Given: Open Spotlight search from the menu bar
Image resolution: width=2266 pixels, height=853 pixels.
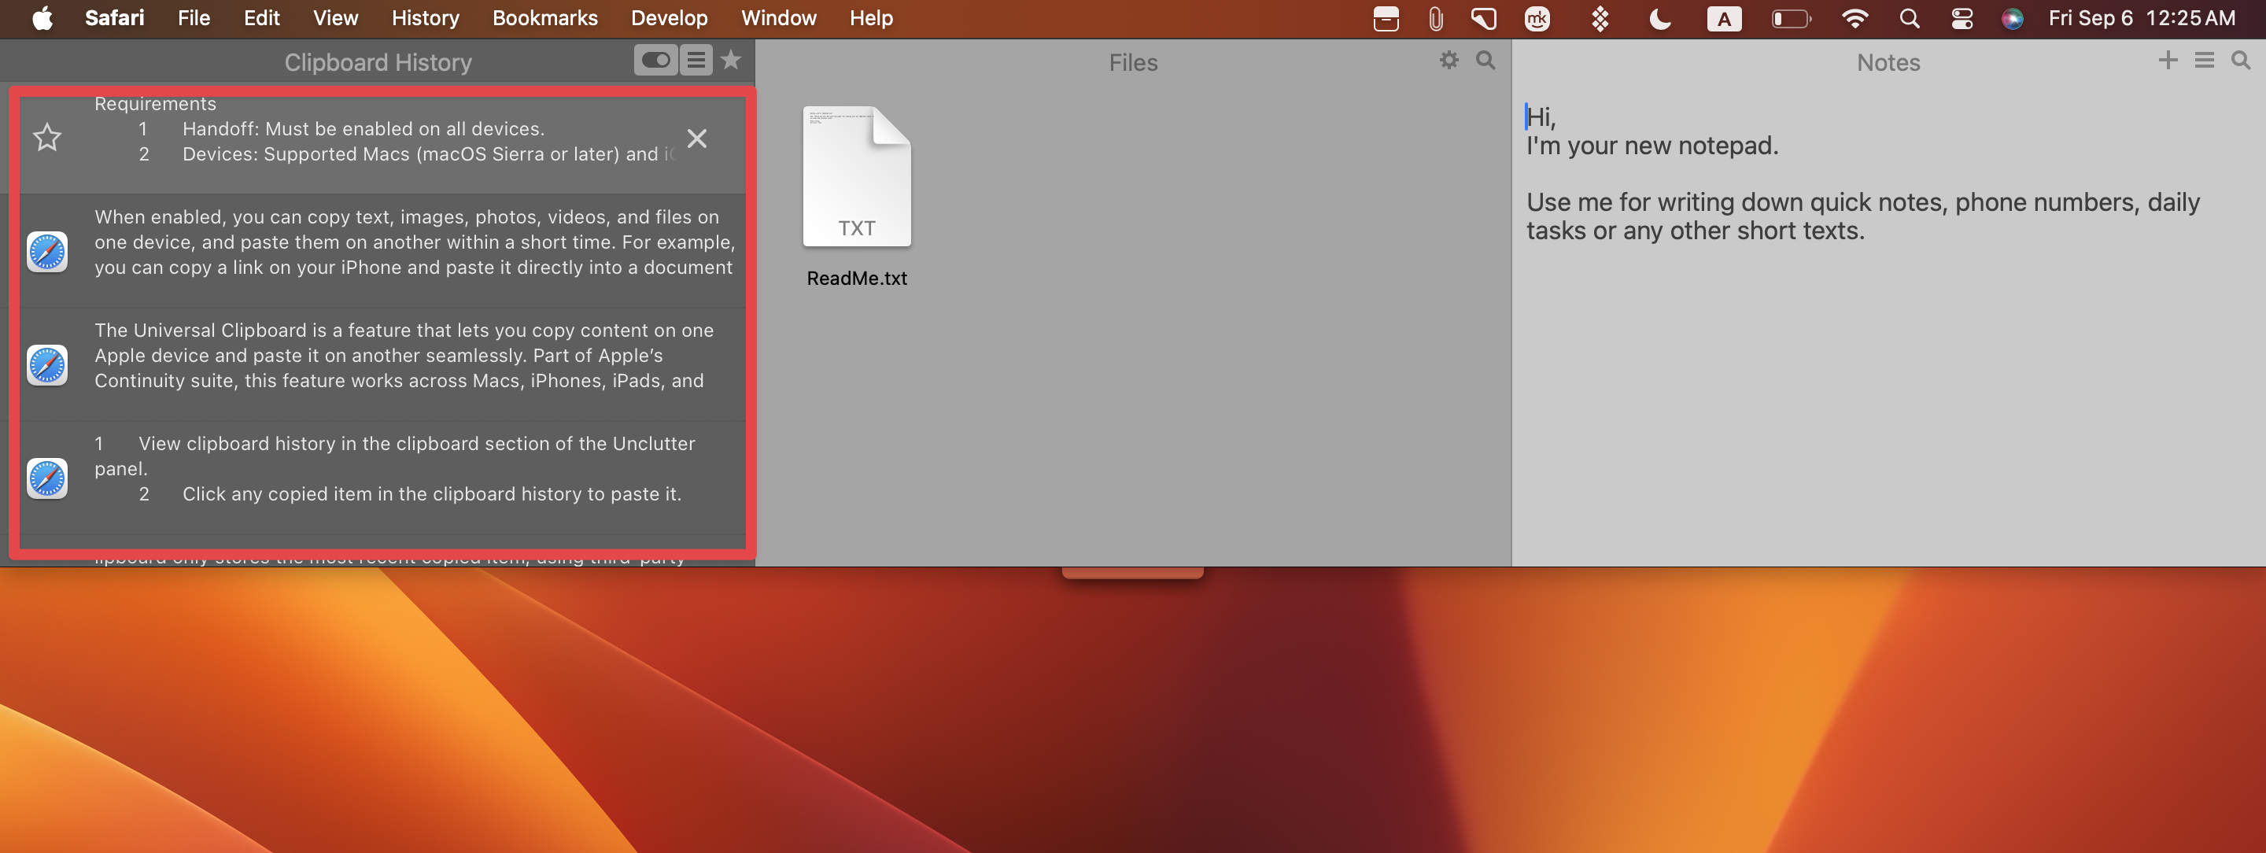Looking at the screenshot, I should click(x=1908, y=17).
